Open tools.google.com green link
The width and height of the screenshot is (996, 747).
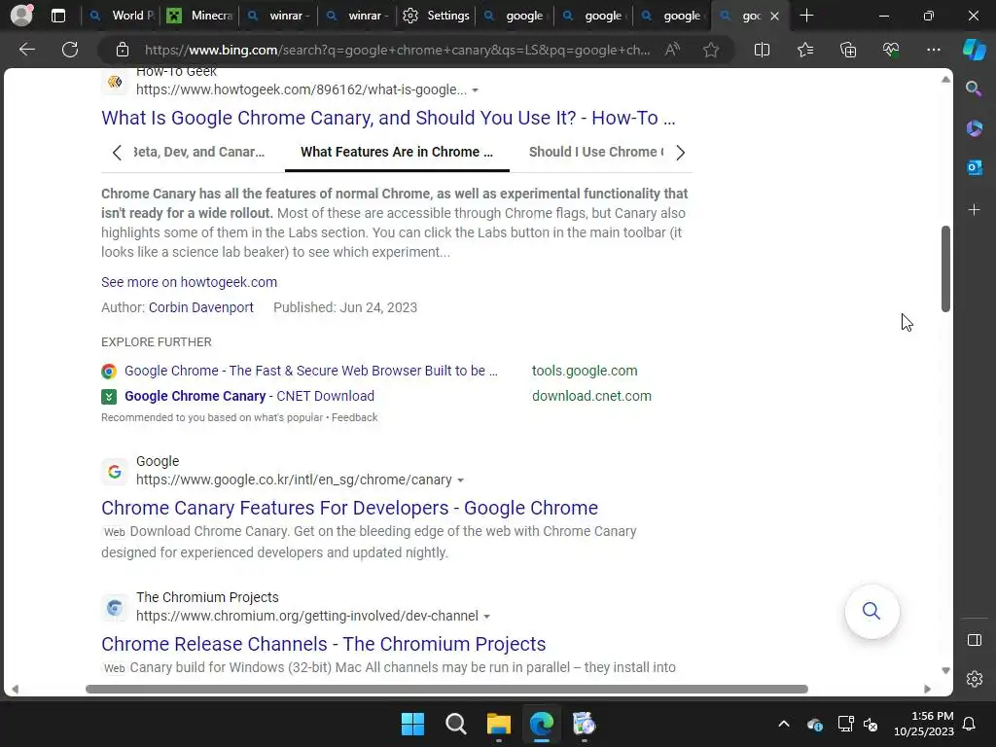[585, 371]
